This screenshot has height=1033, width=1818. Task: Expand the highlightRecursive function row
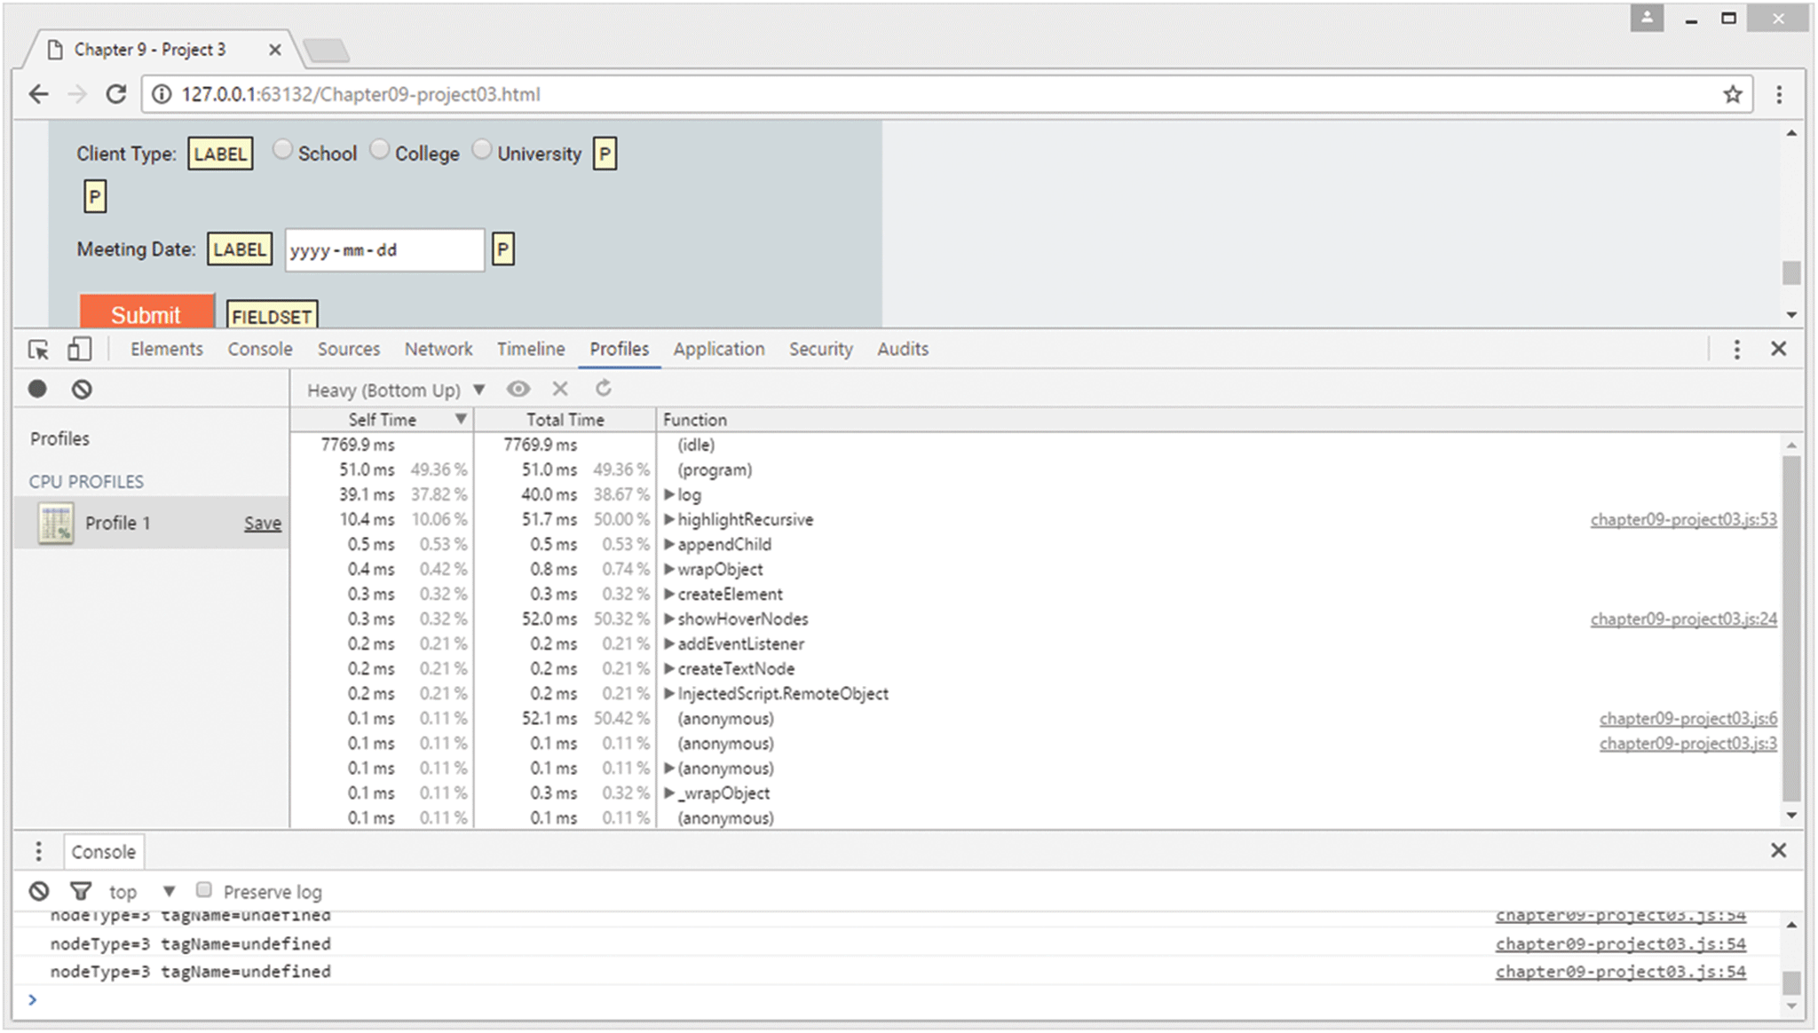pos(669,519)
